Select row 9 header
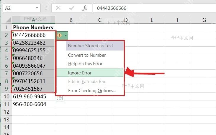The width and height of the screenshot is (216, 135). click(7, 89)
